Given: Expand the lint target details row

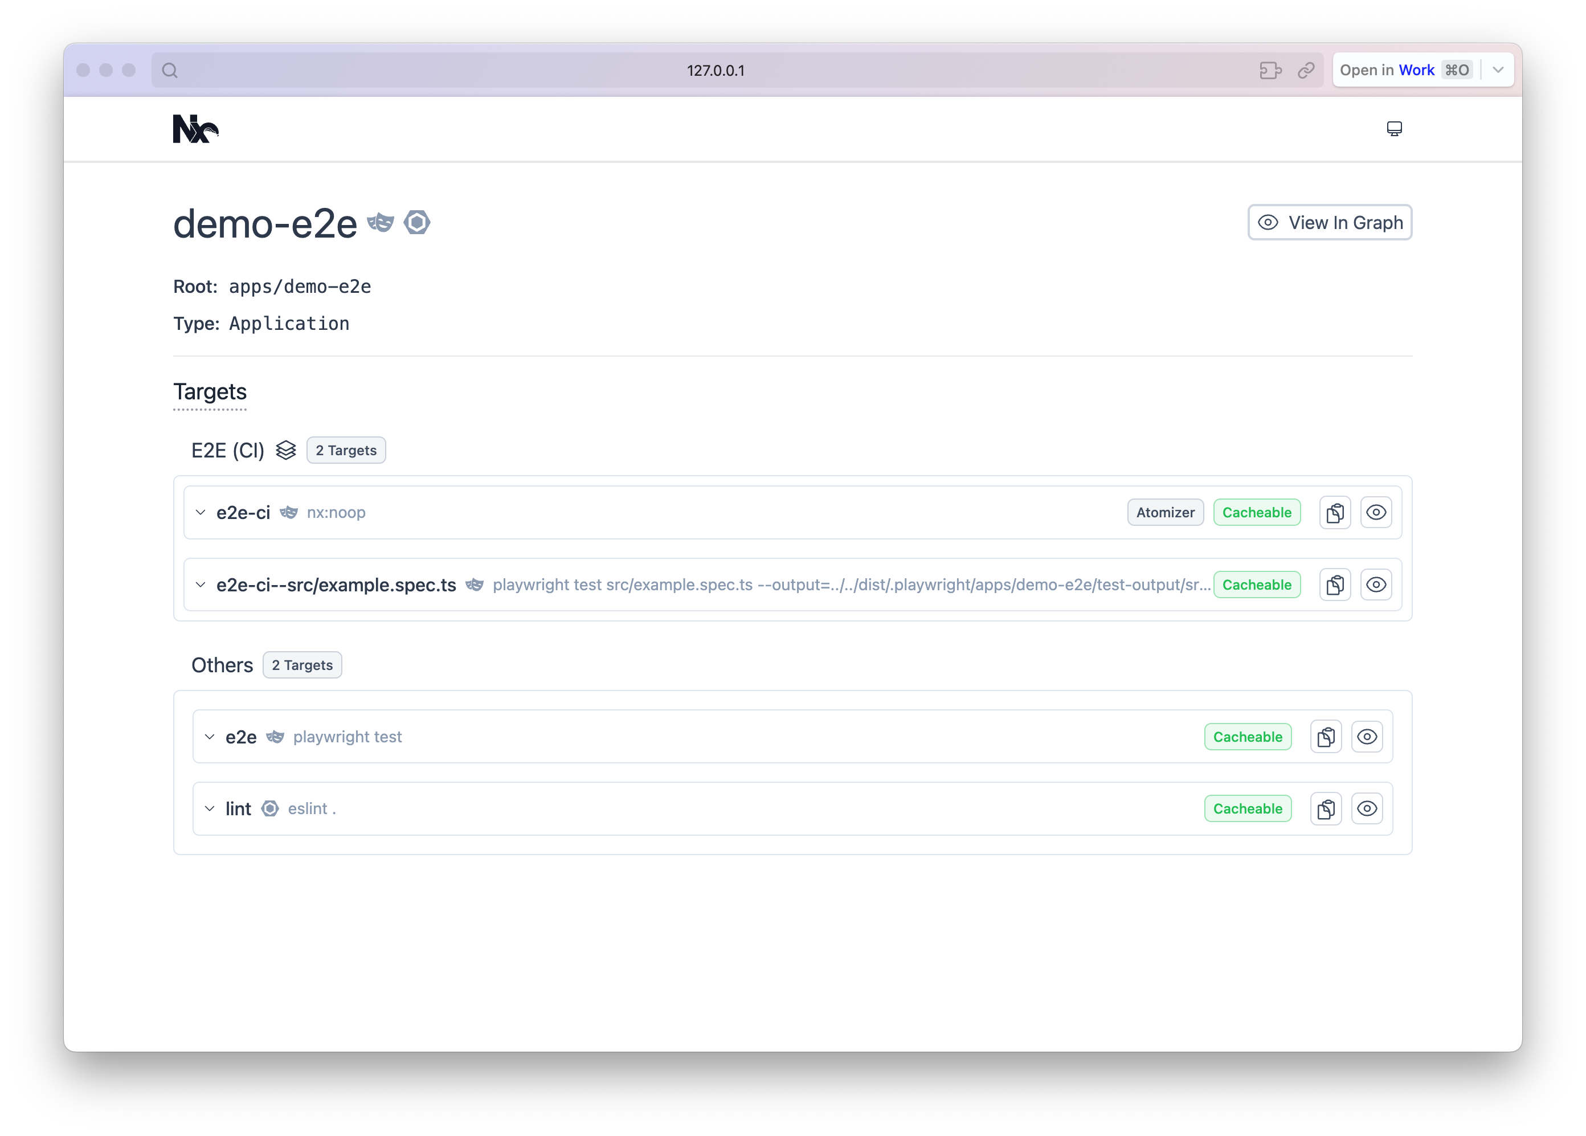Looking at the screenshot, I should 209,808.
